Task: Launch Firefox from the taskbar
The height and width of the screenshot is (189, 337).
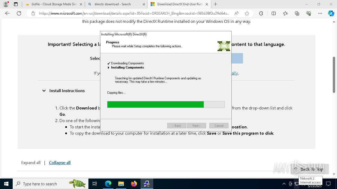Action: click(134, 184)
